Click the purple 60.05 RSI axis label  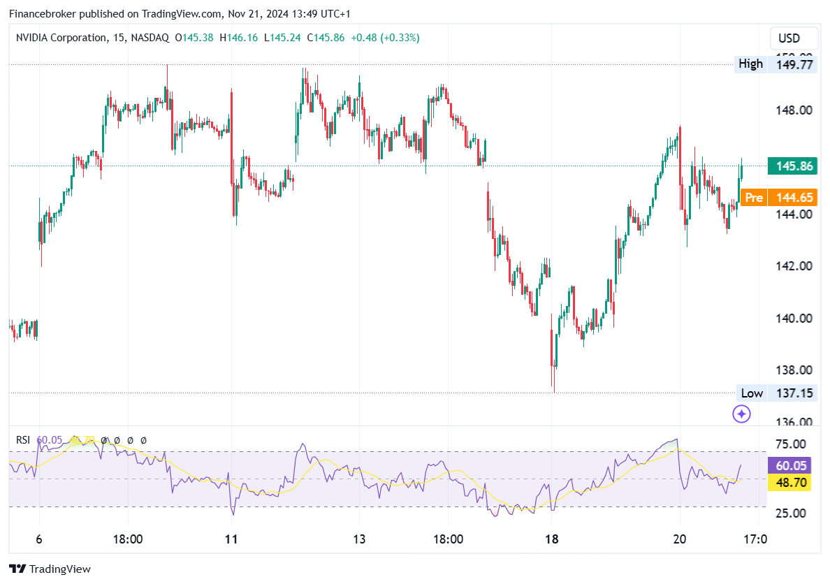click(790, 465)
